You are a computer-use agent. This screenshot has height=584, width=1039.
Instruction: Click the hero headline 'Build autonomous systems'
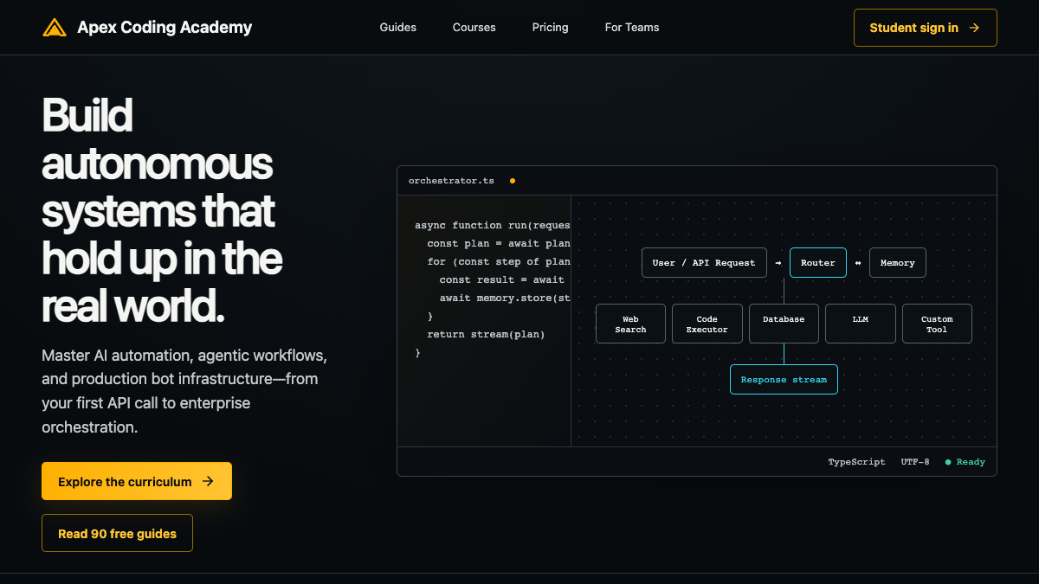(163, 210)
